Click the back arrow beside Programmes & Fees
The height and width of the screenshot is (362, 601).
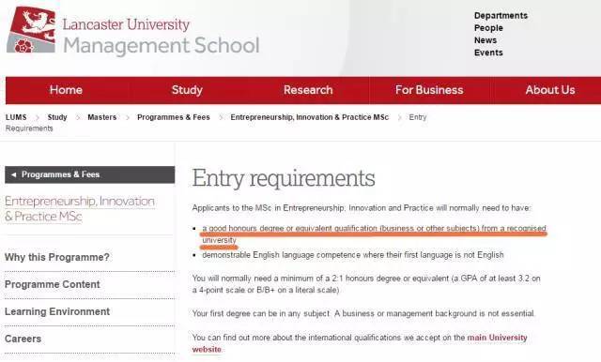(14, 174)
